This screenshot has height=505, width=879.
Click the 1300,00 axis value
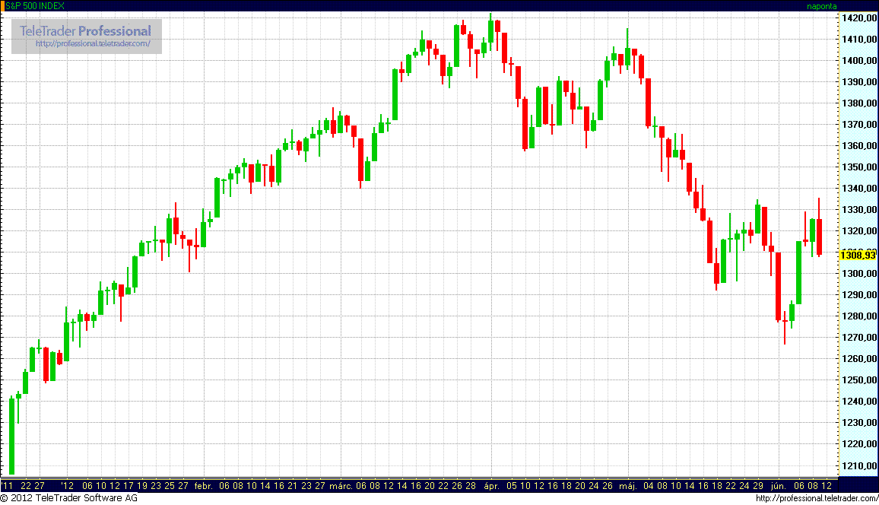[x=858, y=274]
